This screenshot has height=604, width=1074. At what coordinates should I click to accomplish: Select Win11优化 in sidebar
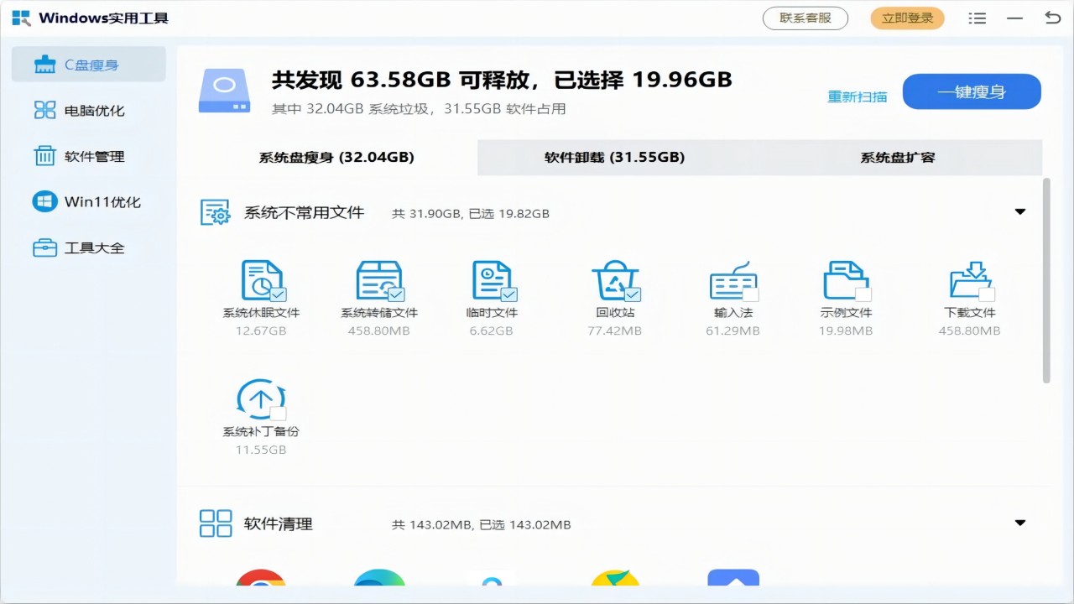pos(89,202)
